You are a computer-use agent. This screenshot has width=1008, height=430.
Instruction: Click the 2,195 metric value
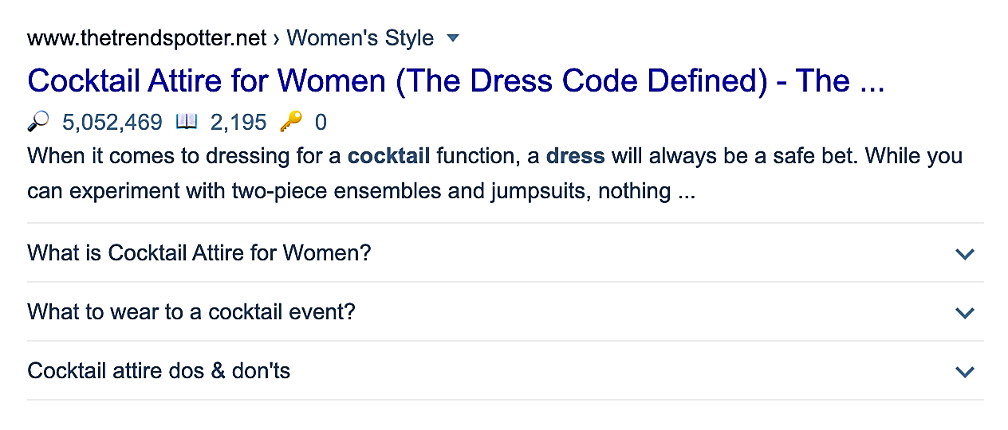point(238,123)
